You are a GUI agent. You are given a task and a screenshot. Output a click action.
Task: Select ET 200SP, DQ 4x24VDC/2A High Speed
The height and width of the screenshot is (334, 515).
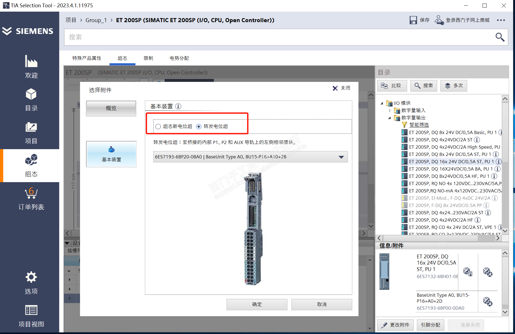(x=454, y=147)
